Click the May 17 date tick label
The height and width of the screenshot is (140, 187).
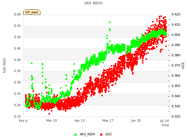coord(108,120)
